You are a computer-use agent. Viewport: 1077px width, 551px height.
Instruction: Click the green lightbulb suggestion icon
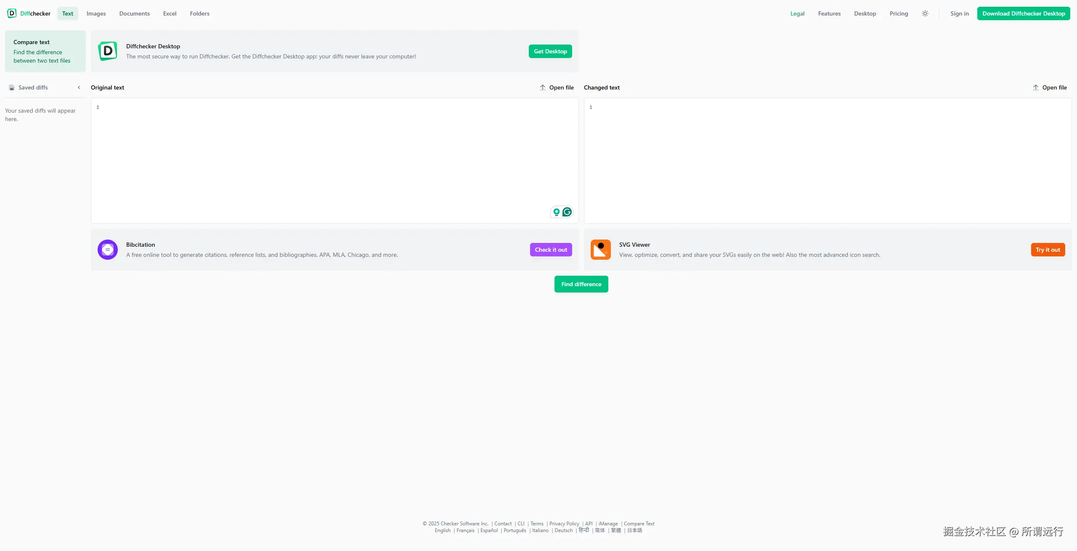(556, 212)
